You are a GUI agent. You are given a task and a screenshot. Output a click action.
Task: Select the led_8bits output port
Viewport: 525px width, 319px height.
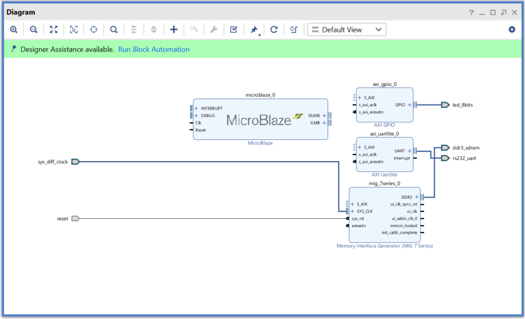point(445,105)
